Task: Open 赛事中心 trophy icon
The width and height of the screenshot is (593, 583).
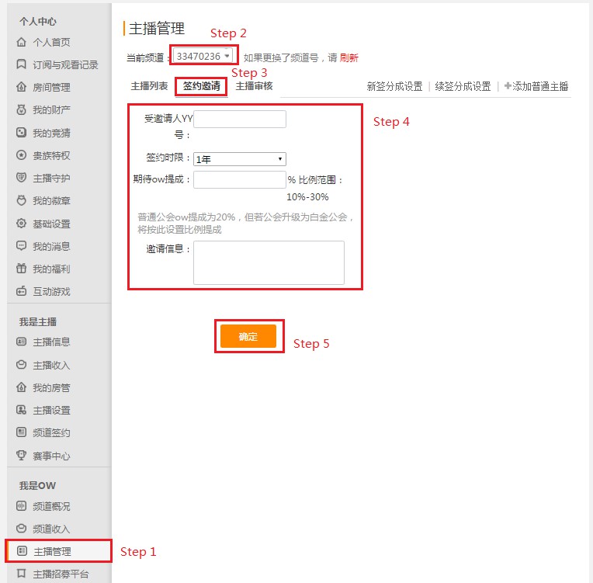Action: [22, 456]
